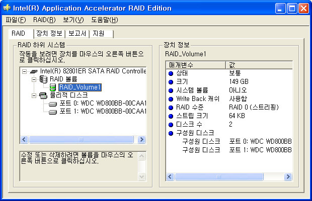Click the 149 GB size value

[x=239, y=81]
